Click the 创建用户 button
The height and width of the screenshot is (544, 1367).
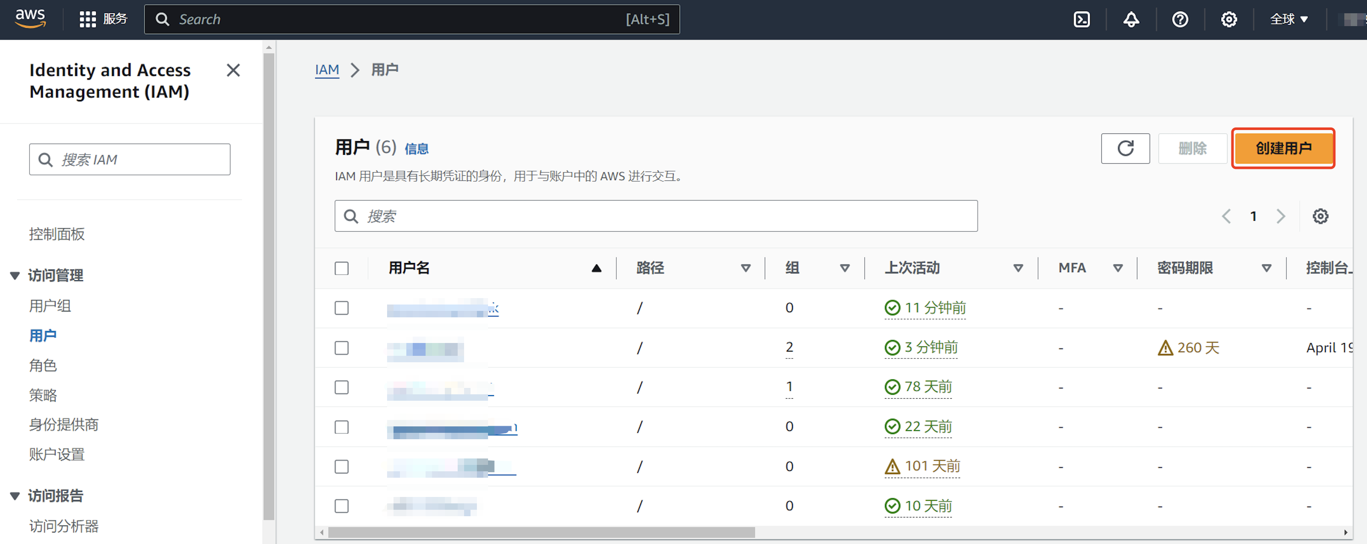coord(1283,148)
